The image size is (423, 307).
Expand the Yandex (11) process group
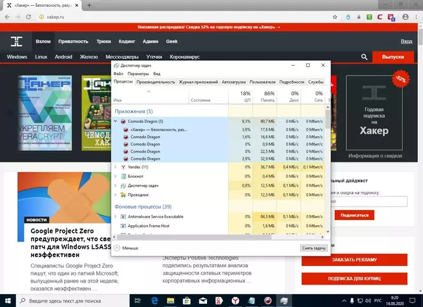click(115, 167)
